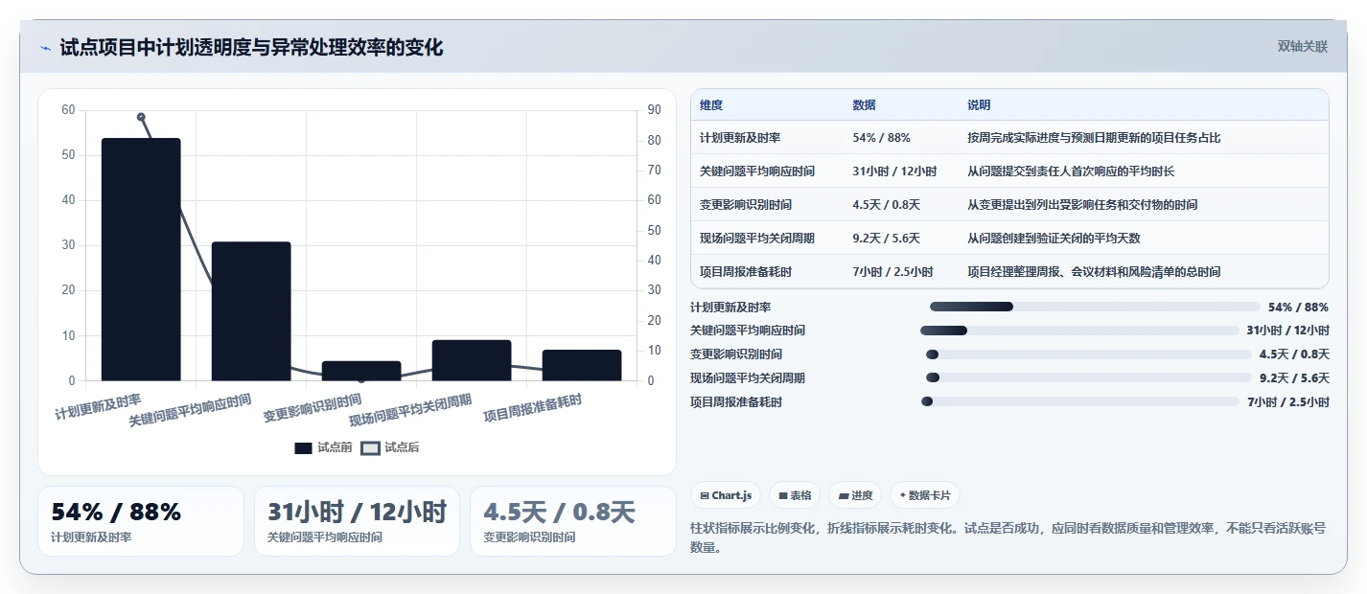
Task: Click the 项目周报准备耗时 bar in the chart
Action: 582,365
